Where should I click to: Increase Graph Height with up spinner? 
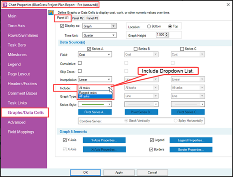(167, 34)
